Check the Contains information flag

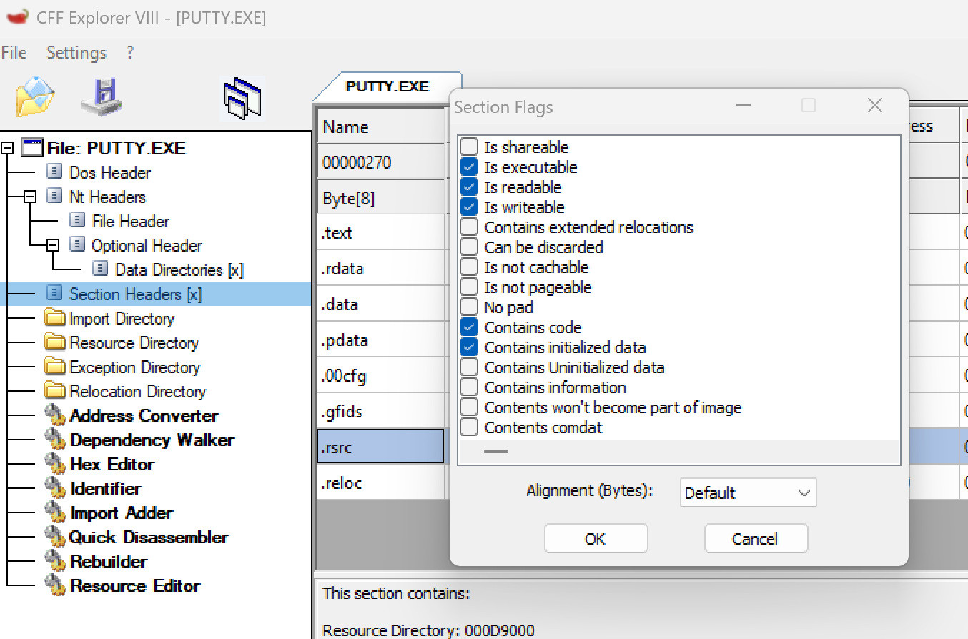pos(469,387)
